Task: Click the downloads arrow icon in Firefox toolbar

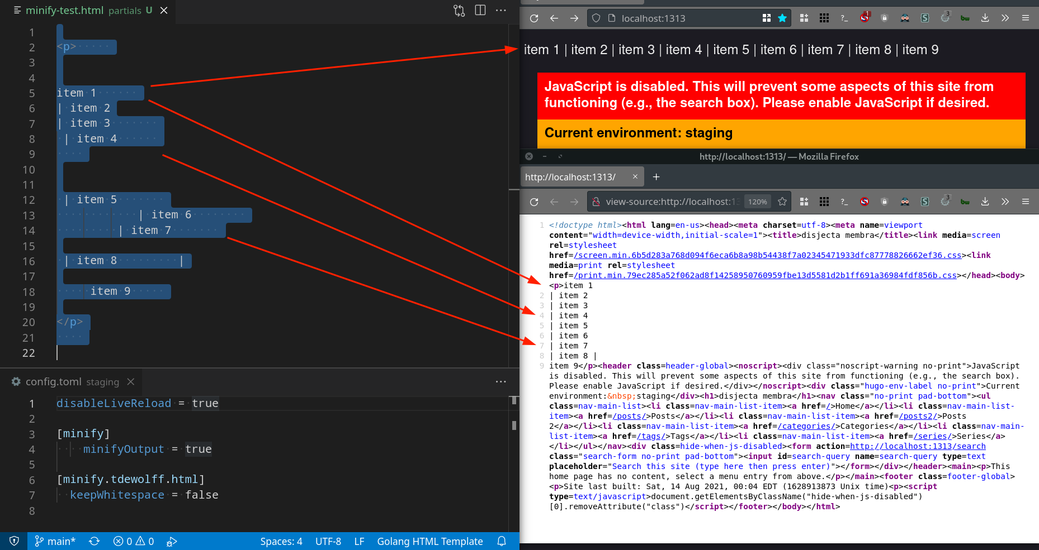Action: pos(984,17)
